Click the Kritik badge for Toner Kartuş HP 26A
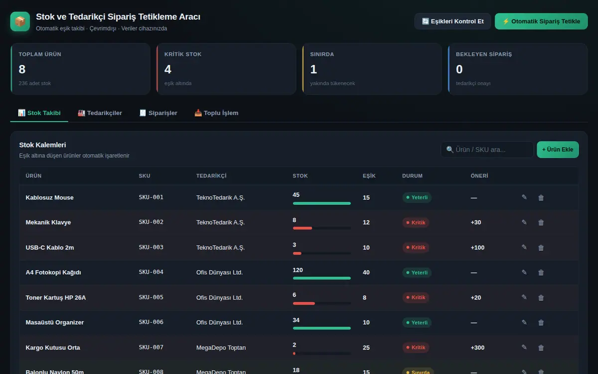The image size is (598, 374). click(x=416, y=298)
